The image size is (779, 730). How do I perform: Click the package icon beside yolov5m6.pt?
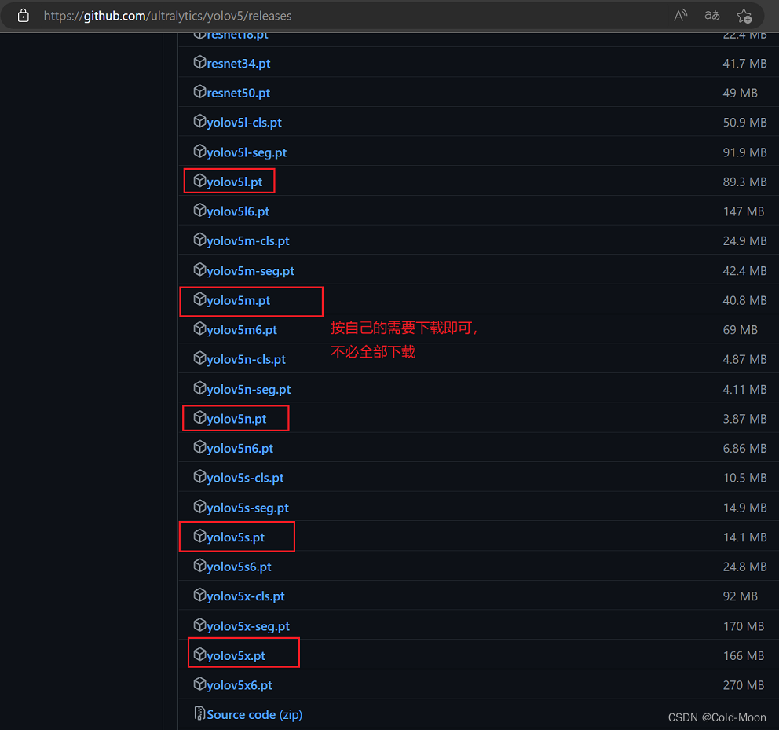pyautogui.click(x=199, y=328)
